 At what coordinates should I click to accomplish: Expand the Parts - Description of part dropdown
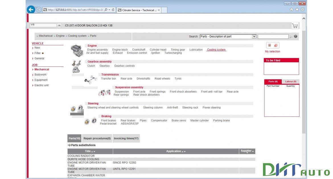[254, 36]
